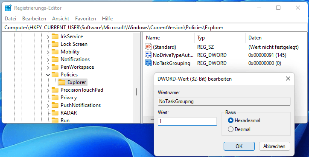Click the Wertname field showing NoTaskGrouping

coord(224,101)
